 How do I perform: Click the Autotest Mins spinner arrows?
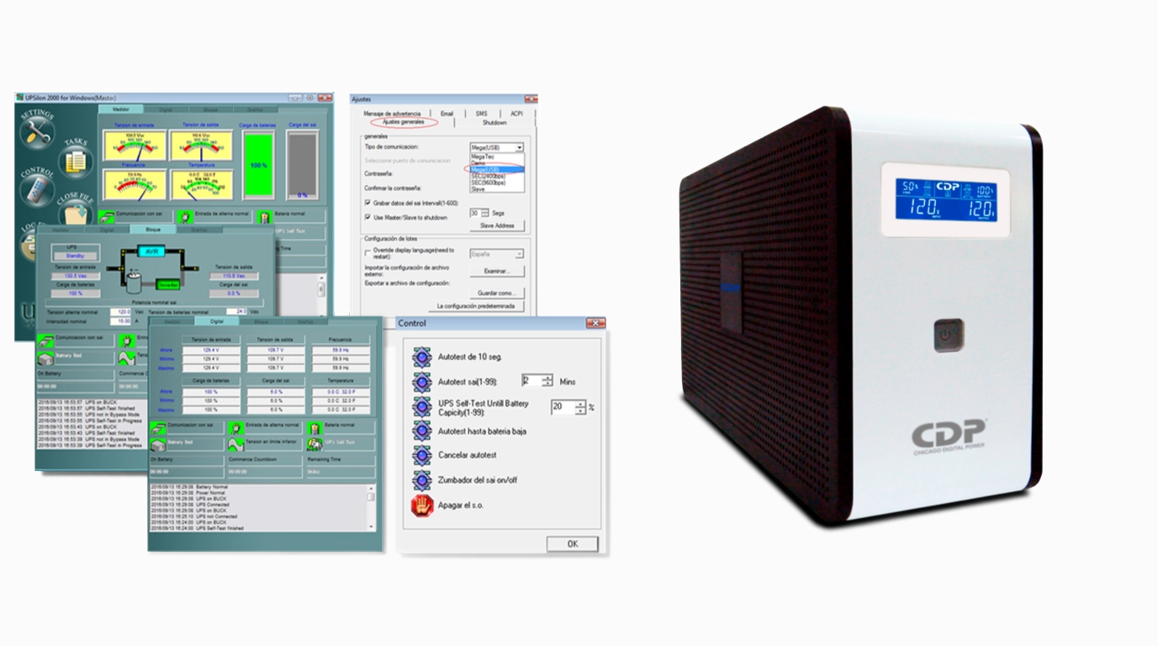coord(548,380)
